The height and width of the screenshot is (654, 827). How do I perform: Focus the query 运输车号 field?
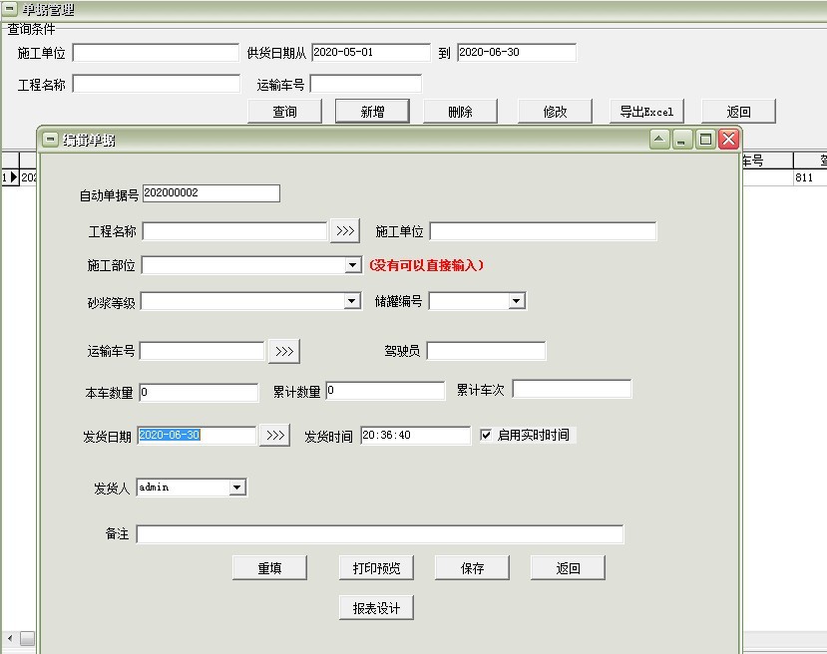pyautogui.click(x=366, y=84)
